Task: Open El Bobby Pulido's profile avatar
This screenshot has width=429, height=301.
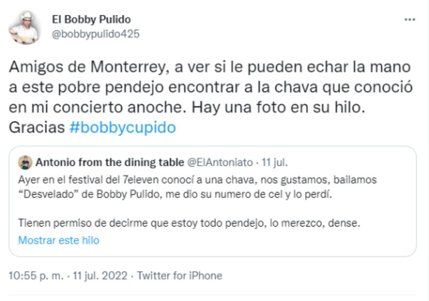Action: pyautogui.click(x=23, y=26)
